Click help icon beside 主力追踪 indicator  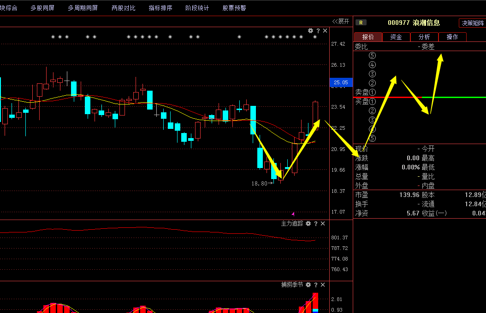click(316, 224)
